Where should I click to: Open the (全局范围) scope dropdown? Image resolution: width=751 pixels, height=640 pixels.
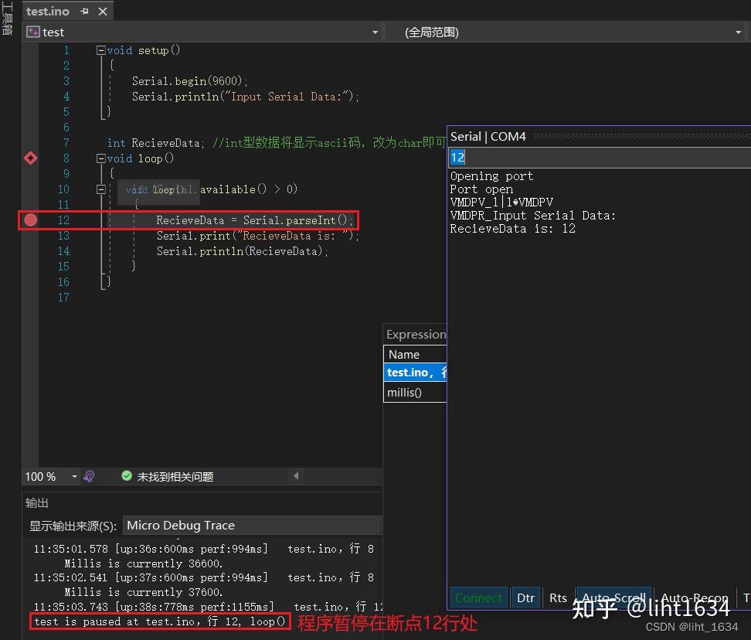click(739, 32)
